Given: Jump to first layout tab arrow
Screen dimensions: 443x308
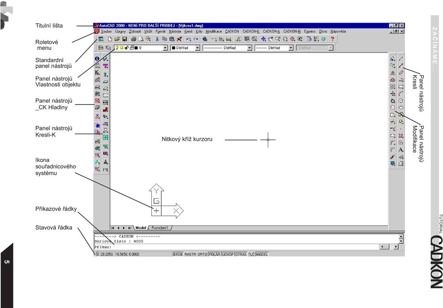Looking at the screenshot, I should click(113, 228).
